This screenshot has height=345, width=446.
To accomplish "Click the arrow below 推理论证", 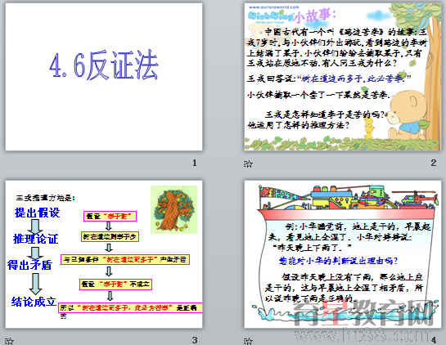I will 35,253.
